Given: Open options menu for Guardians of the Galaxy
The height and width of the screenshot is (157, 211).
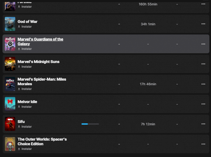Looking at the screenshot, I should (203, 44).
